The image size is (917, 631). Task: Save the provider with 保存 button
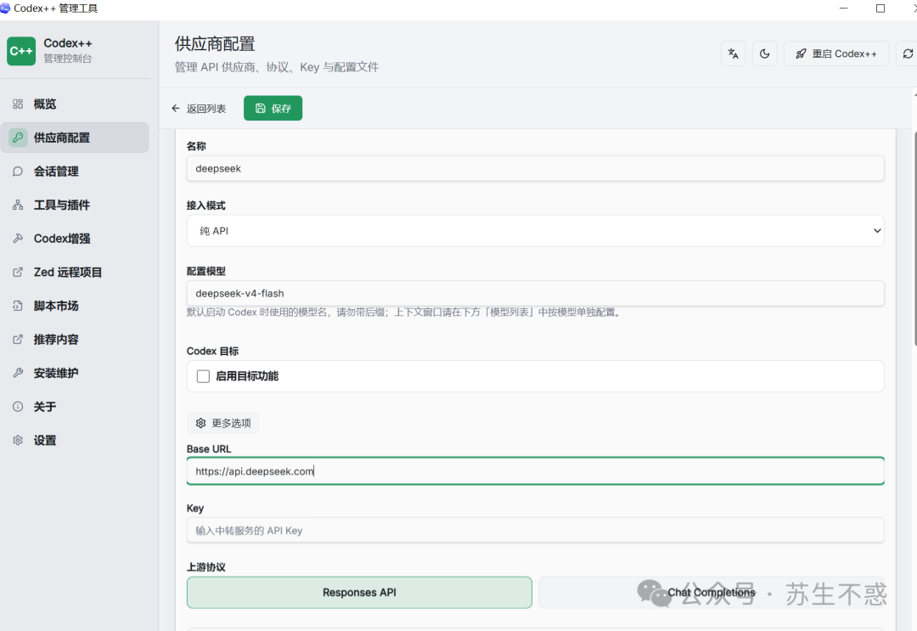pyautogui.click(x=273, y=108)
